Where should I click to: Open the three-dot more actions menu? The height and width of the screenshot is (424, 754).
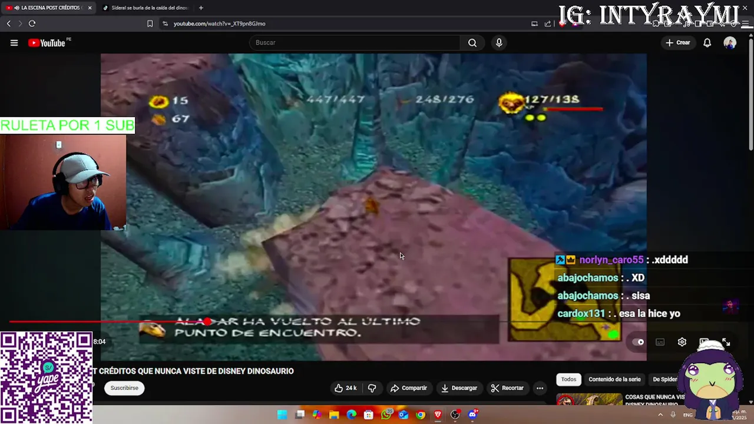(x=540, y=388)
